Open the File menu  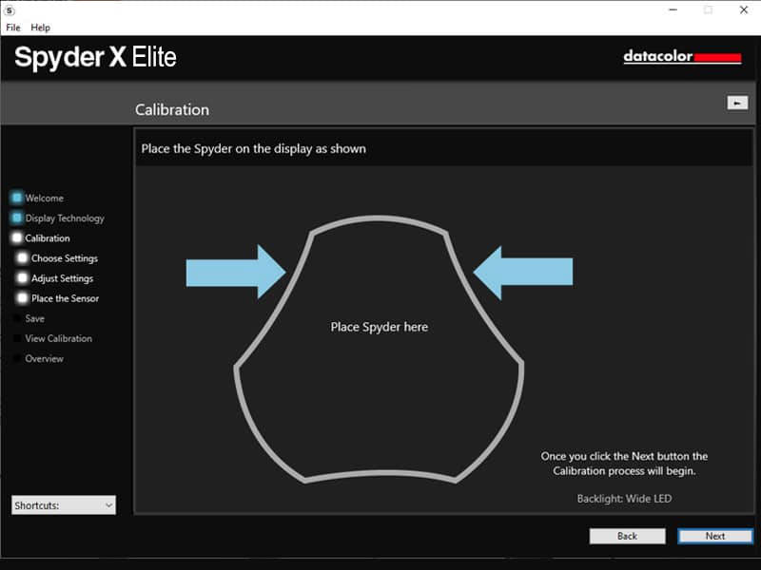[13, 28]
